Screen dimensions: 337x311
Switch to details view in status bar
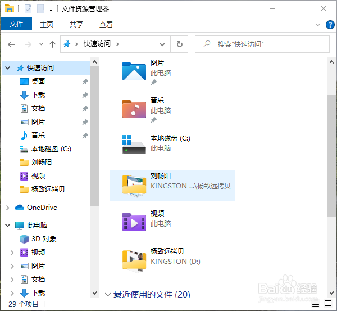point(316,304)
